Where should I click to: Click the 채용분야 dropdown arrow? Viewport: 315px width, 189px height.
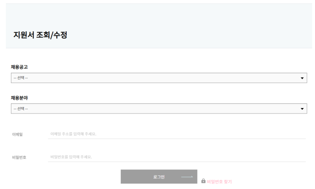[x=302, y=109]
